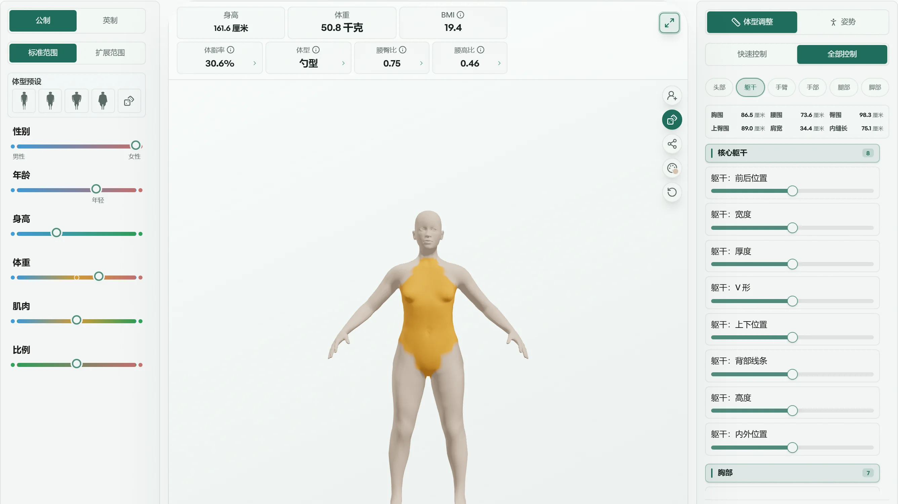Viewport: 898px width, 504px height.
Task: Switch units to 公制
Action: click(43, 20)
